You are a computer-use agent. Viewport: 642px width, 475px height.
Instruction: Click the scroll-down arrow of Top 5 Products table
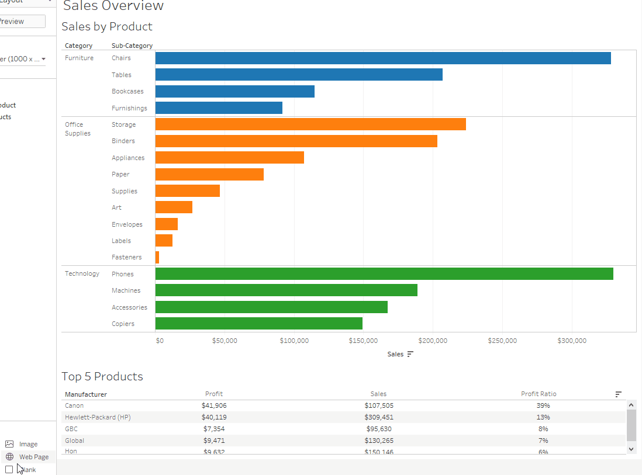(x=631, y=449)
